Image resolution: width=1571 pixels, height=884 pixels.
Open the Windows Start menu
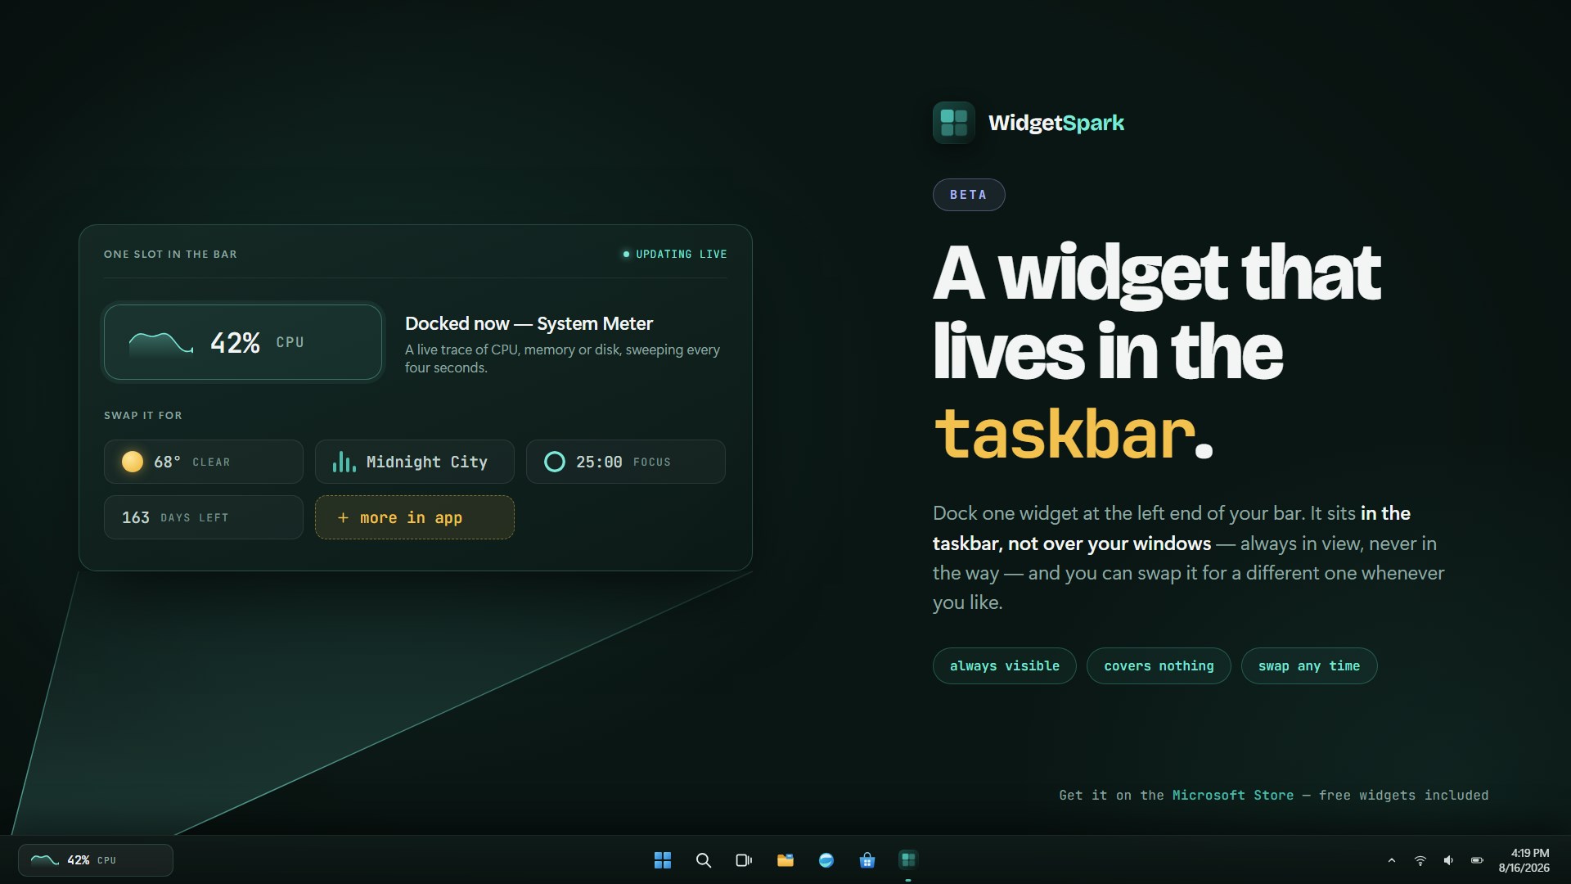(x=663, y=860)
